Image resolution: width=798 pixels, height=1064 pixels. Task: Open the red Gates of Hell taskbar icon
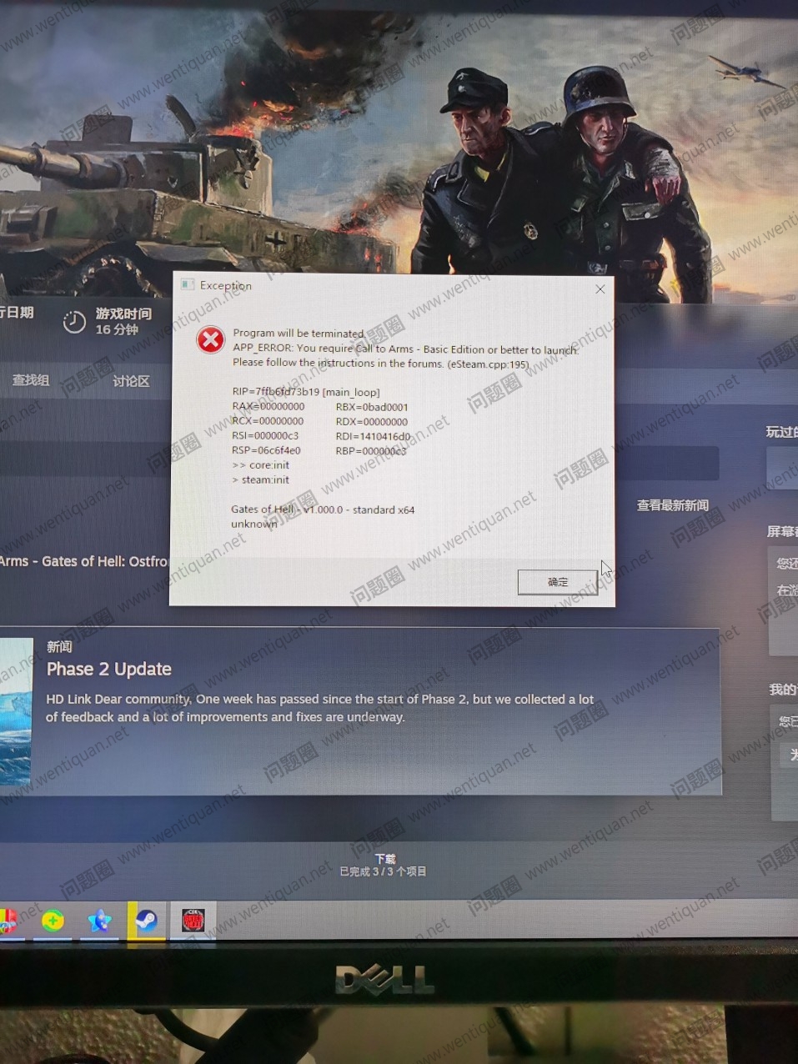click(193, 921)
